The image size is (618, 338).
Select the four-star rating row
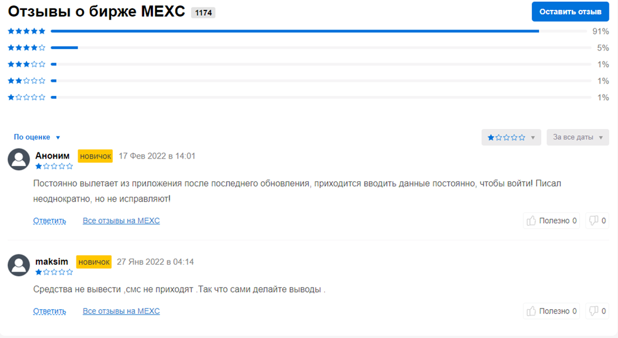tap(308, 47)
